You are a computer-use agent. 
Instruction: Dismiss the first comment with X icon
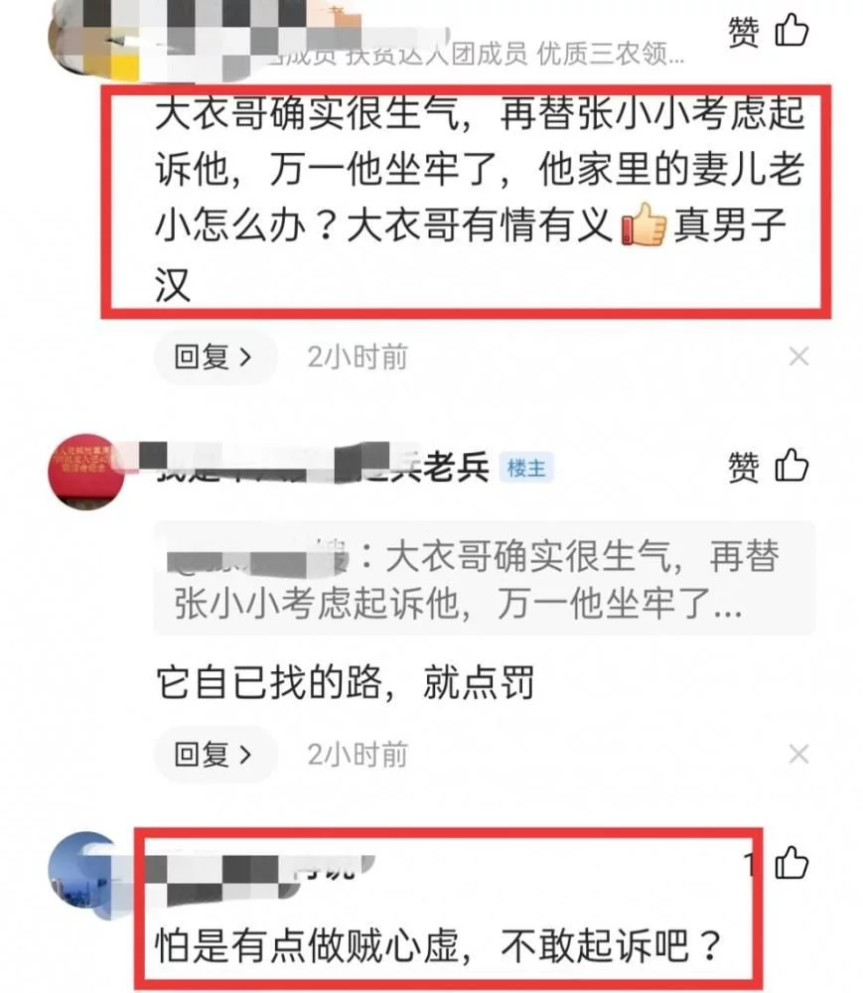pyautogui.click(x=798, y=356)
